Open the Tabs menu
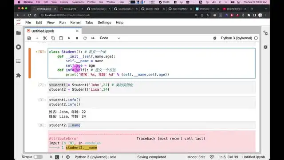 (x=89, y=23)
